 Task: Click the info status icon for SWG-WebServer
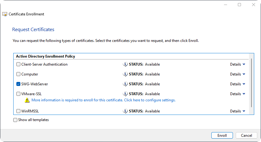125,84
